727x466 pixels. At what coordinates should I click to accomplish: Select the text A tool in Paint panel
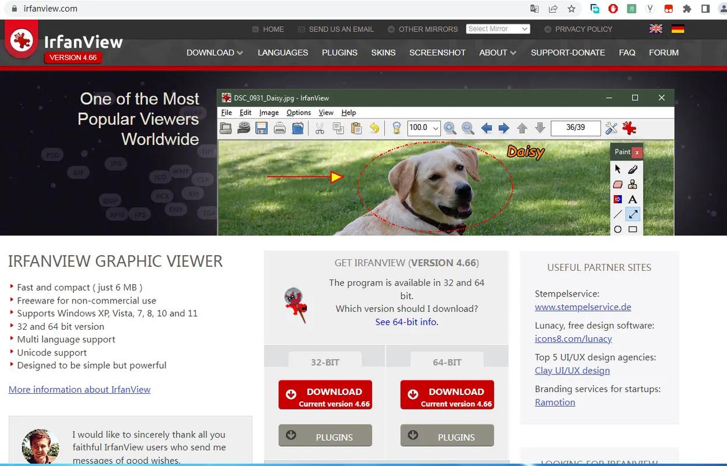(633, 199)
